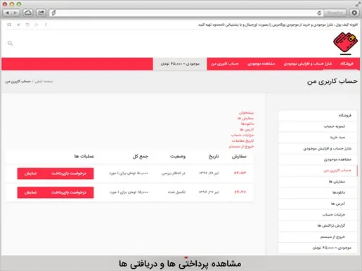Image resolution: width=362 pixels, height=271 pixels.
Task: Open آدرس ها in the sidebar menu
Action: [318, 204]
